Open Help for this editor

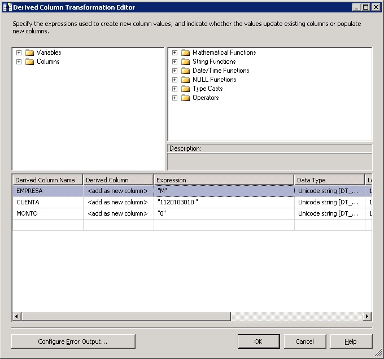click(x=351, y=342)
